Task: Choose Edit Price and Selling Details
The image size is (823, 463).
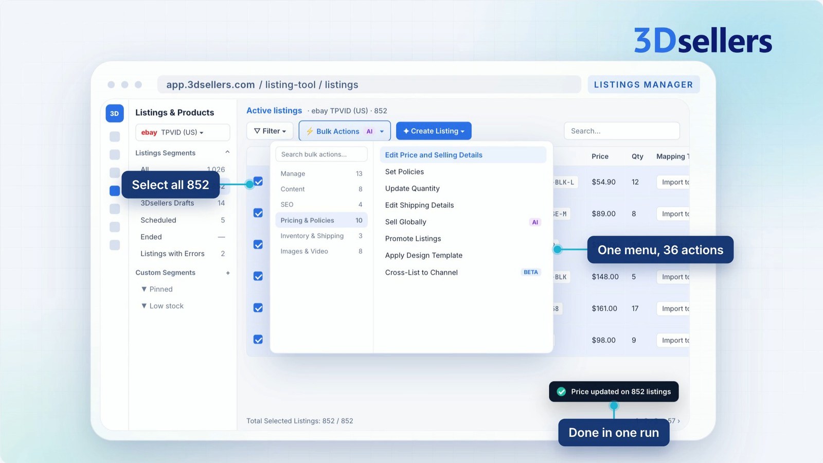Action: click(x=463, y=155)
